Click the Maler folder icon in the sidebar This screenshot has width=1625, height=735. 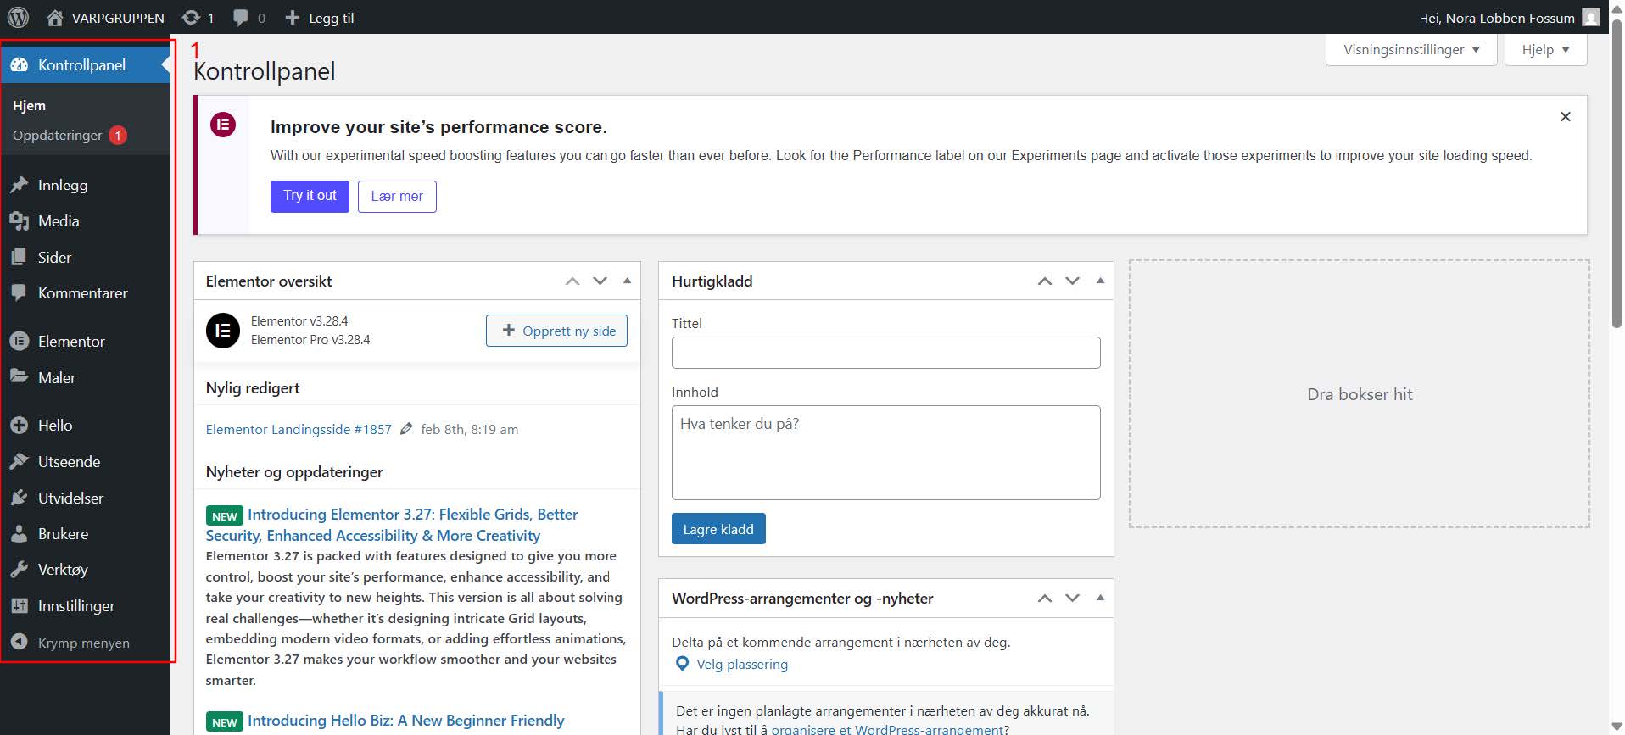pos(19,376)
